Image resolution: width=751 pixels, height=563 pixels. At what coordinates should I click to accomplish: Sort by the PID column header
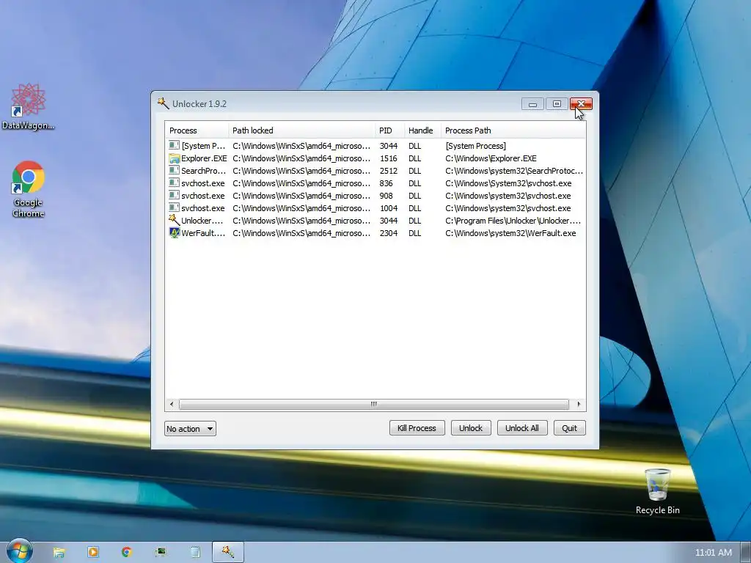(390, 130)
